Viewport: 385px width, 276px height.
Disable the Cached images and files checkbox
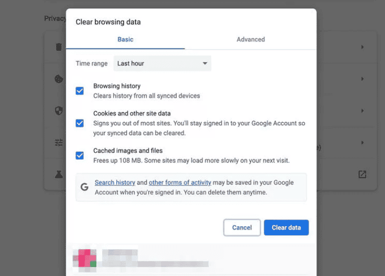pos(79,156)
